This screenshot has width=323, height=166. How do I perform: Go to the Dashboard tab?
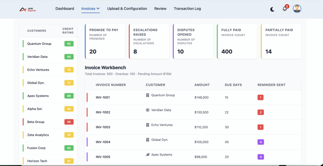coord(65,8)
